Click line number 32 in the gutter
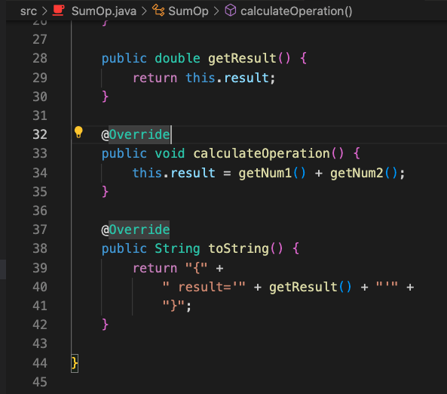Image resolution: width=447 pixels, height=394 pixels. (x=40, y=134)
